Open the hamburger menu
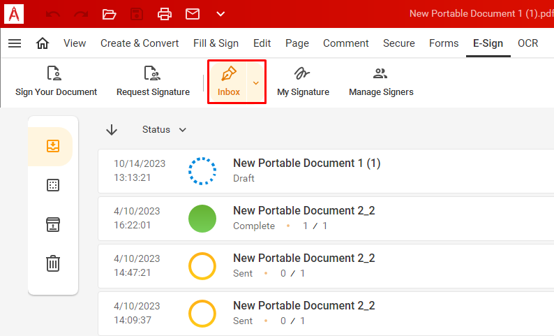The width and height of the screenshot is (554, 336). coord(15,43)
